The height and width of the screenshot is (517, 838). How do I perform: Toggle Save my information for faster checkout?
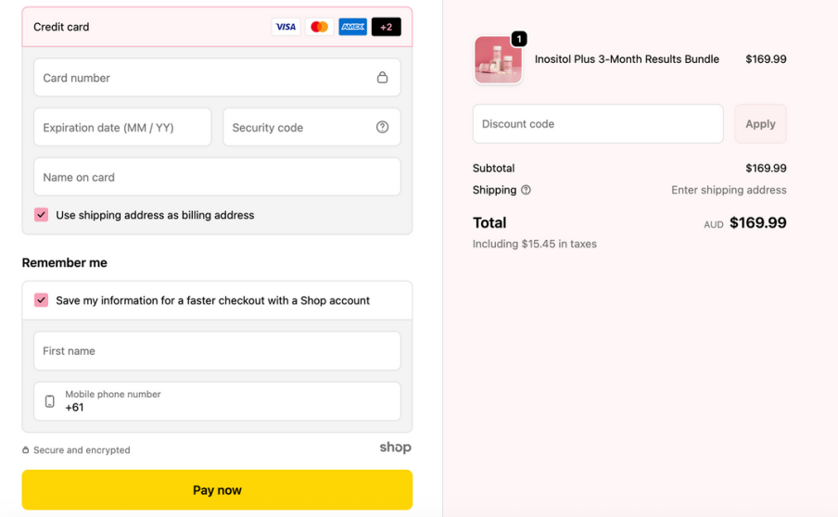point(42,300)
